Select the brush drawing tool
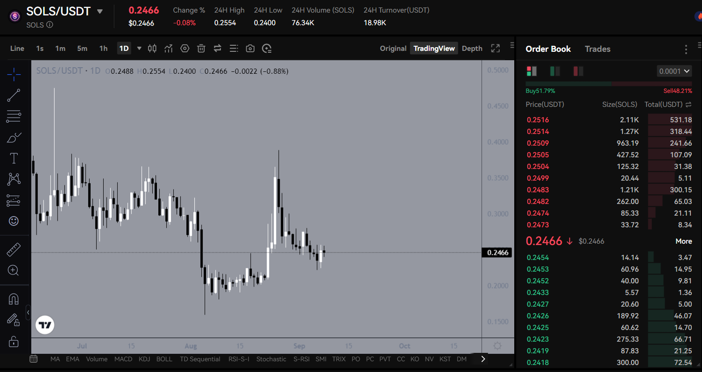This screenshot has height=372, width=702. (x=14, y=137)
